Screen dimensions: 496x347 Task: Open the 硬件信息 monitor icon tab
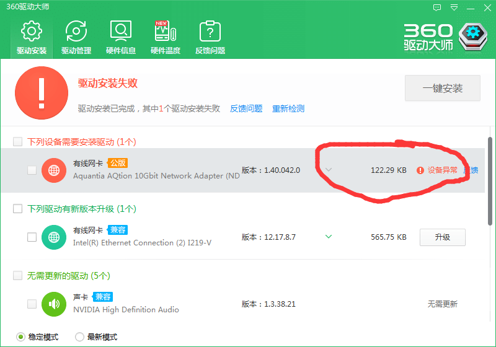pos(121,37)
